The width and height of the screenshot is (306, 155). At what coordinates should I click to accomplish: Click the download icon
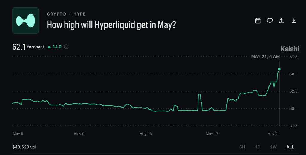coord(294,21)
